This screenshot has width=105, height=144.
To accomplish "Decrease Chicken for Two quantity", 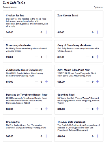I will pos(36,32).
